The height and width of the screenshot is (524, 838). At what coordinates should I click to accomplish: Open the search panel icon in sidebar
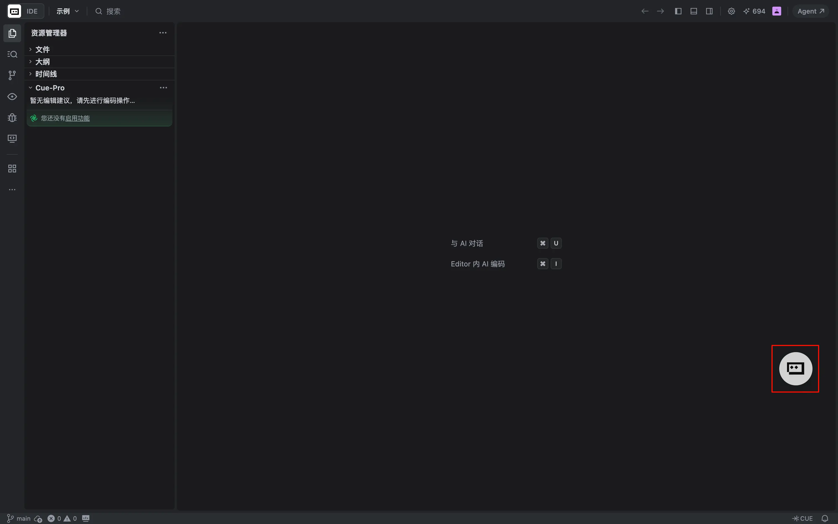click(x=12, y=54)
